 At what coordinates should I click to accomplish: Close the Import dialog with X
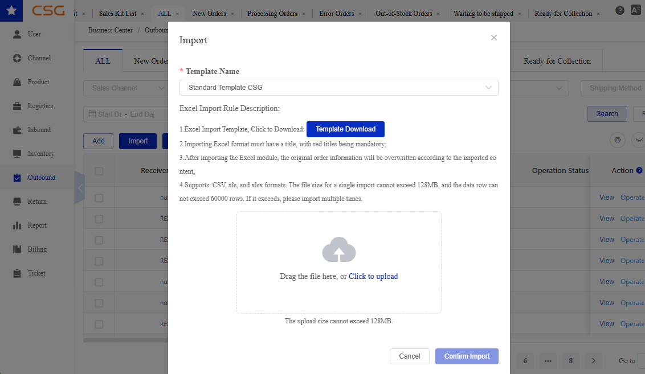tap(493, 38)
